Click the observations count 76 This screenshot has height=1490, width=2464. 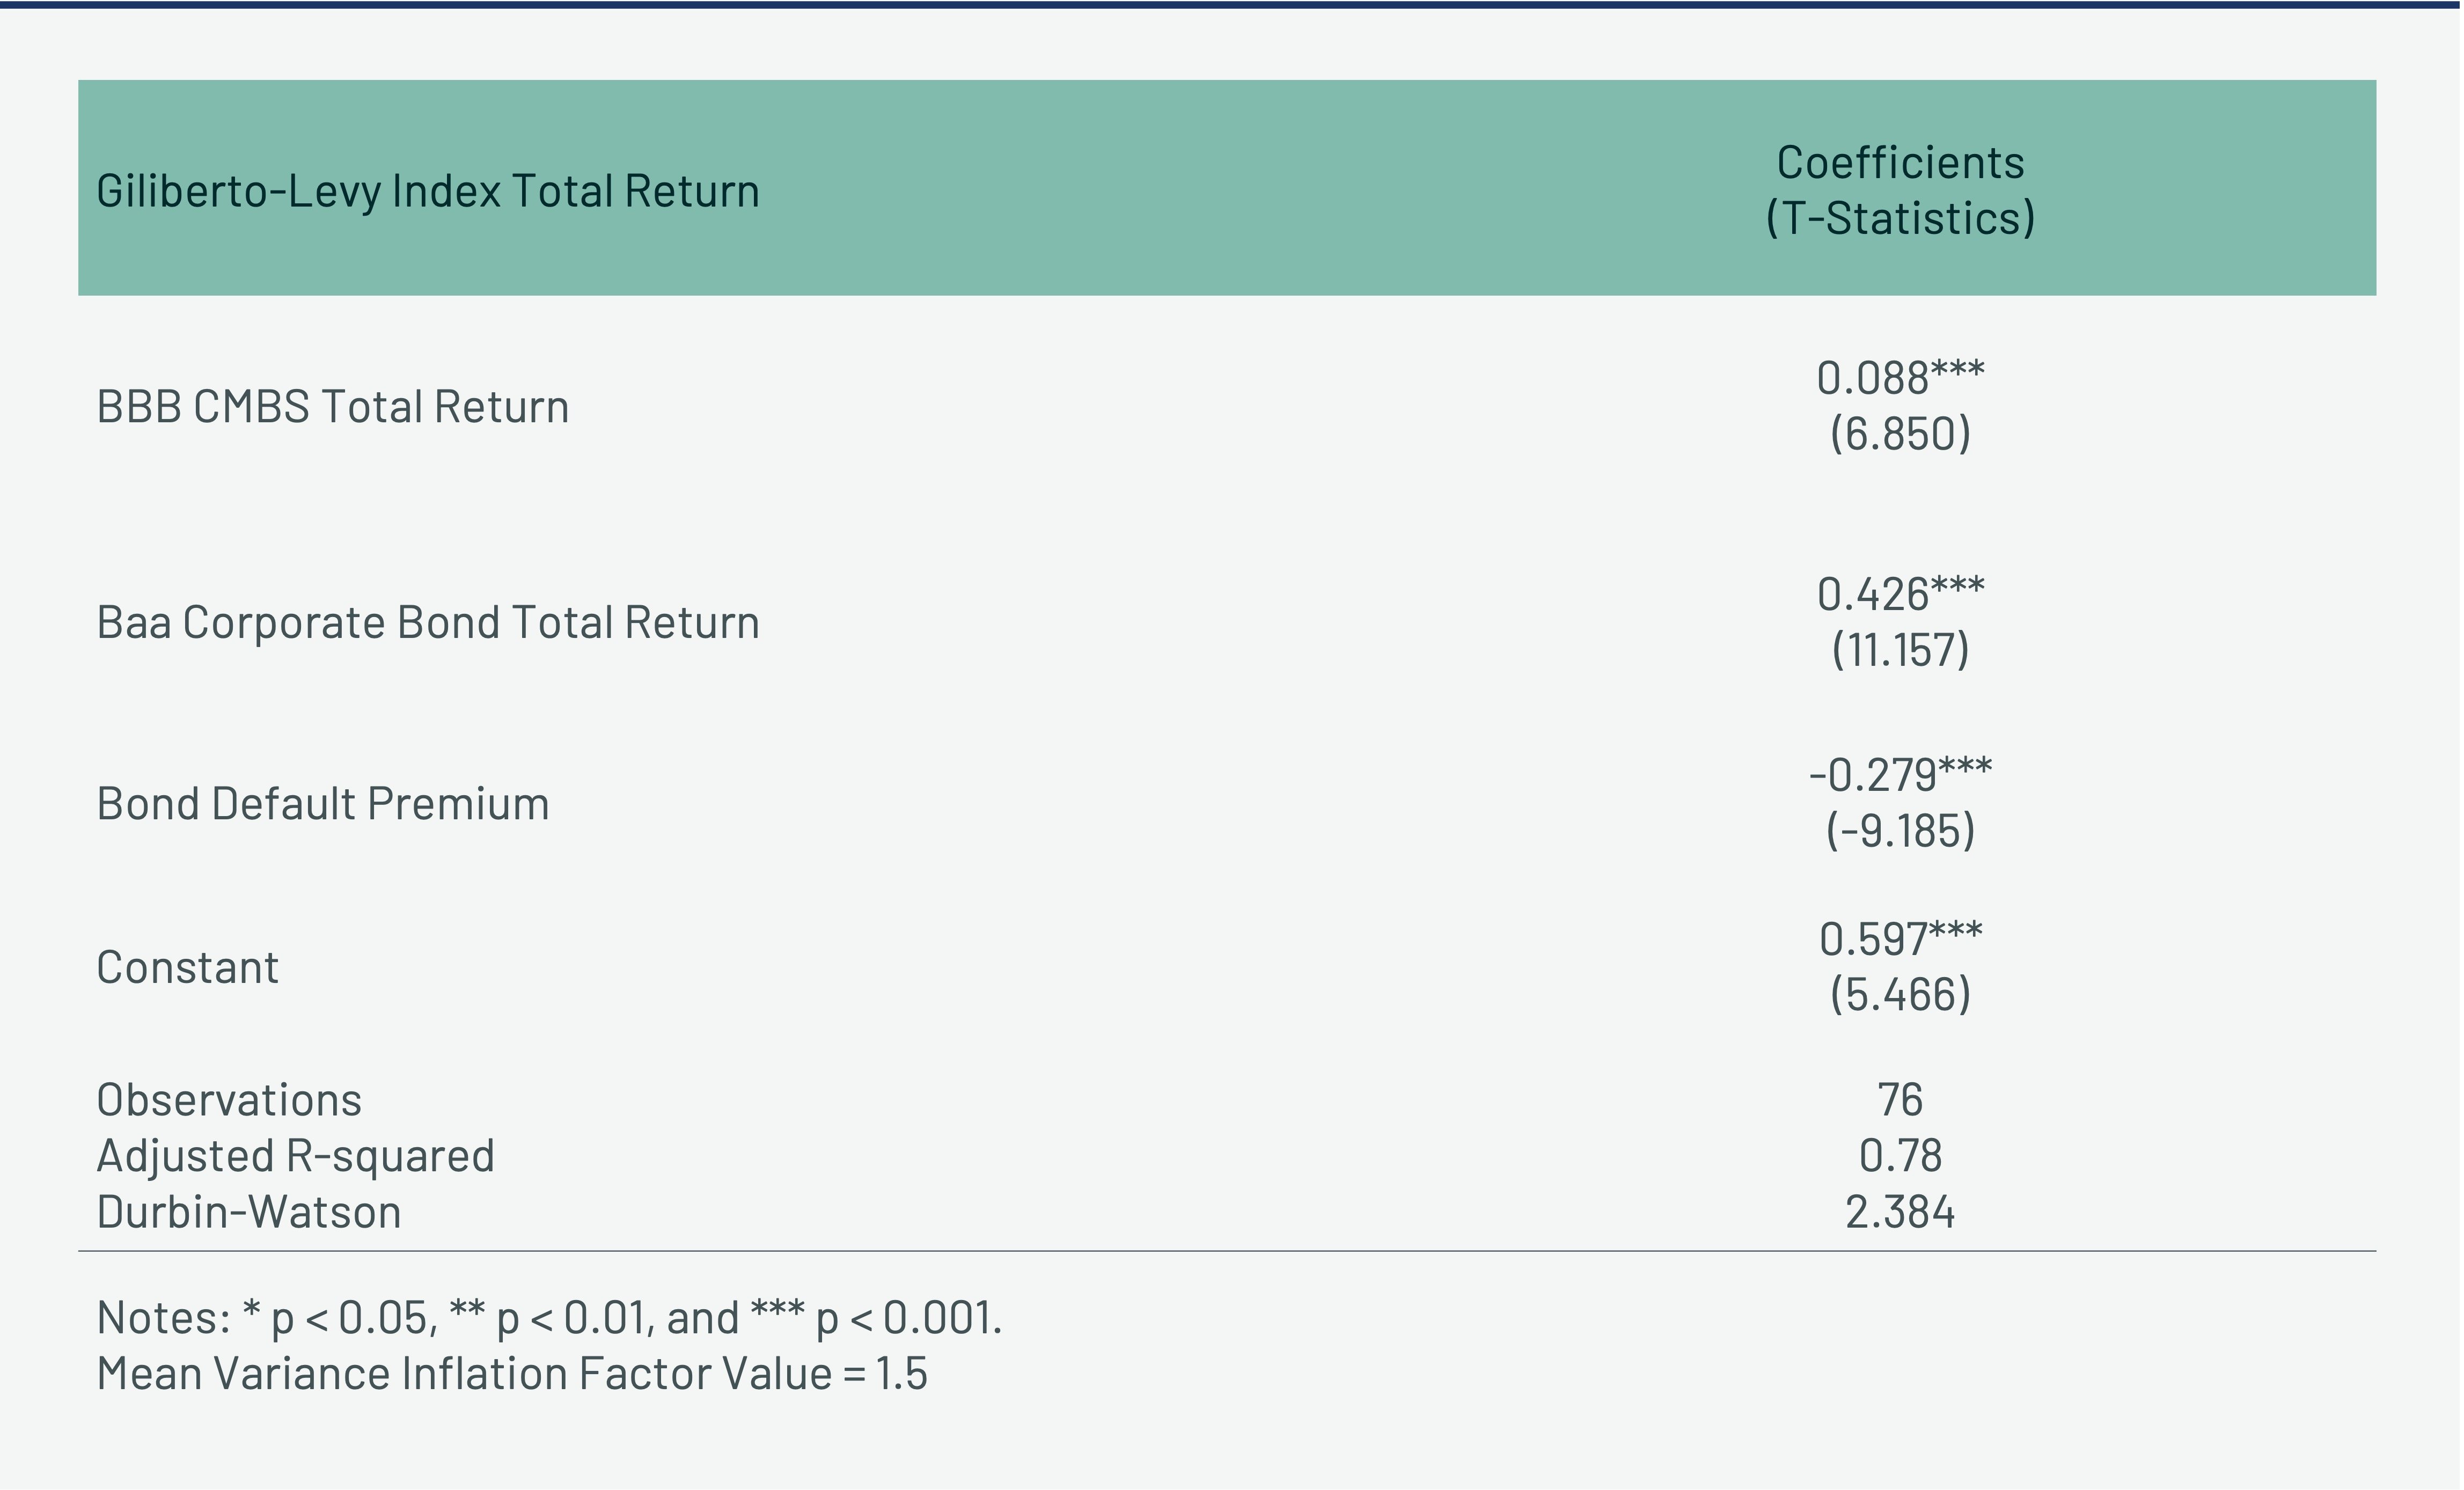1899,1100
